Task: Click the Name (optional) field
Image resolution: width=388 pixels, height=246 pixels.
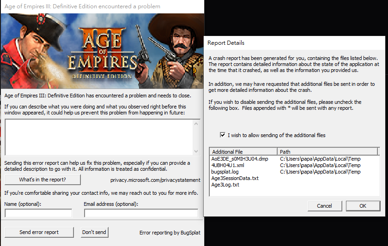Action: click(x=38, y=213)
